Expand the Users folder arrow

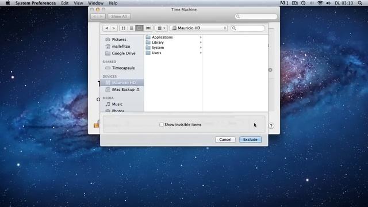click(201, 53)
